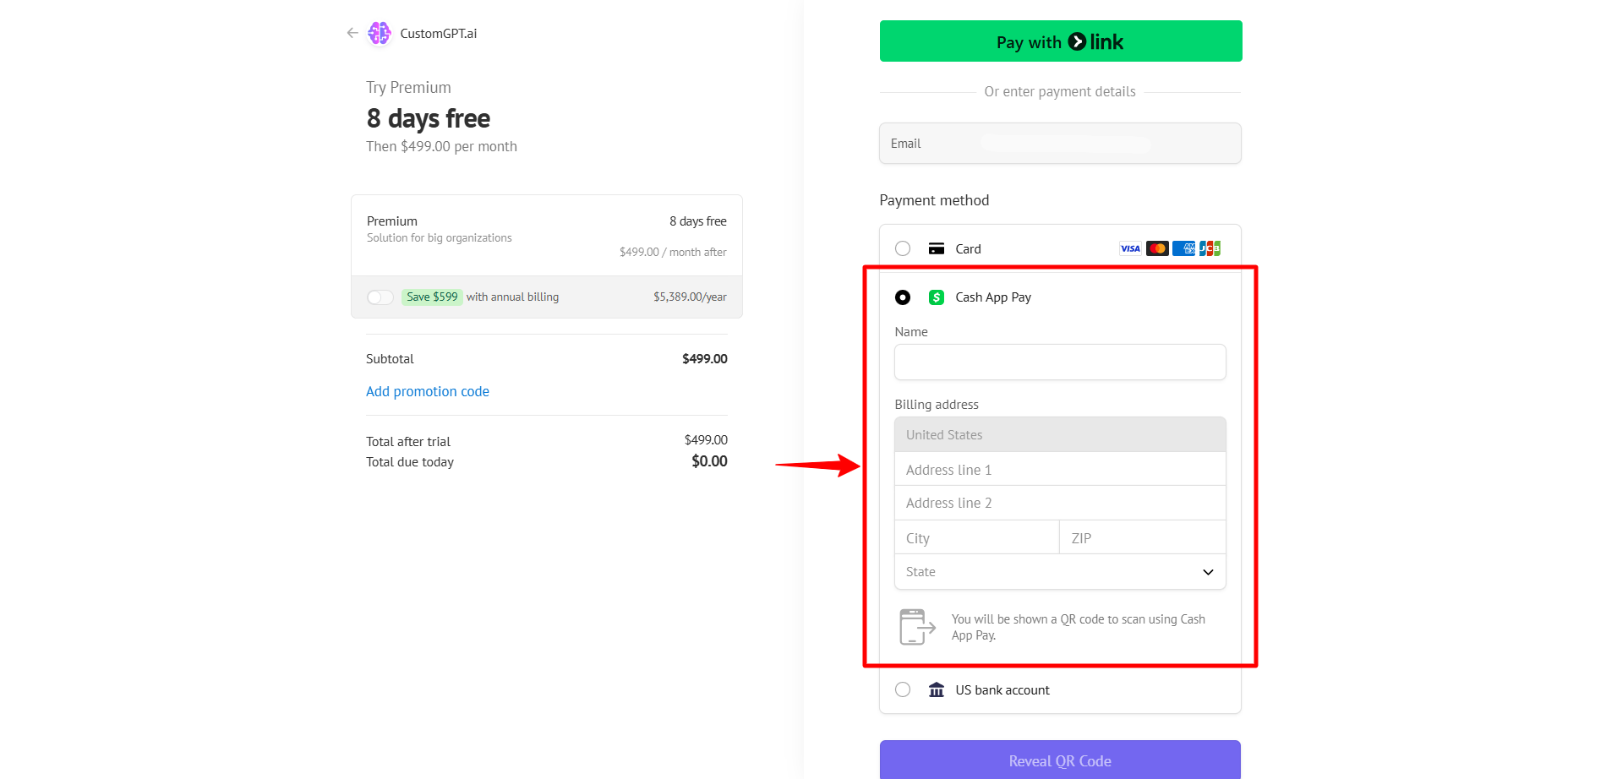Click the Mastercard logo
This screenshot has height=779, width=1606.
click(1157, 248)
